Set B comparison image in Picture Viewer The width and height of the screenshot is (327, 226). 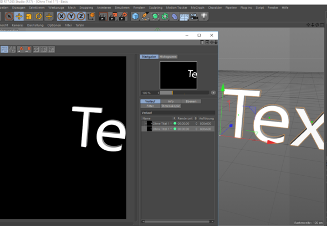pyautogui.click(x=28, y=49)
